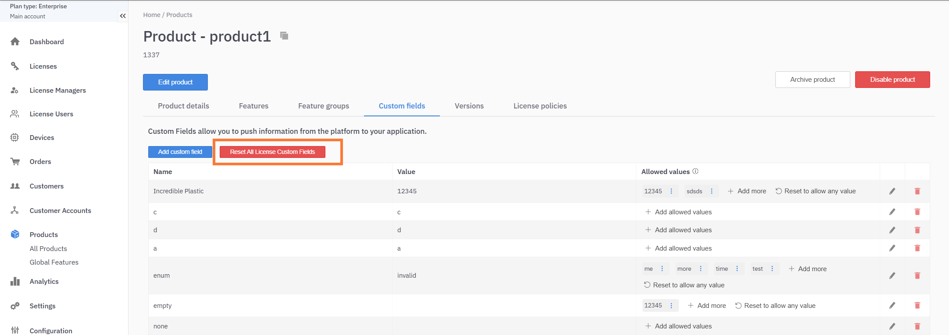949x335 pixels.
Task: Edit the 'empty' custom field row
Action: tap(892, 306)
